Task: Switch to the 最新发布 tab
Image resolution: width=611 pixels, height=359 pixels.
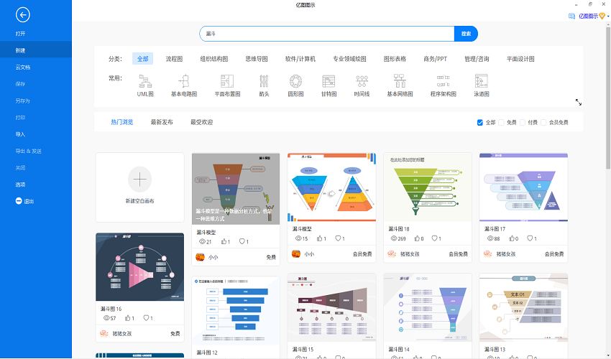Action: click(x=162, y=122)
